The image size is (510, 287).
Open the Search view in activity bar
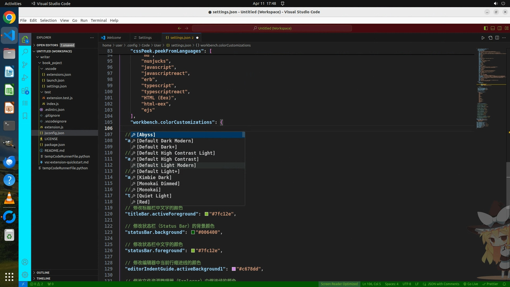coord(25,52)
